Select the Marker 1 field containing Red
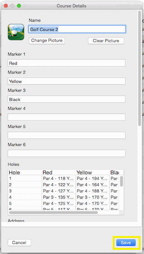This screenshot has width=144, height=254. pos(66,63)
